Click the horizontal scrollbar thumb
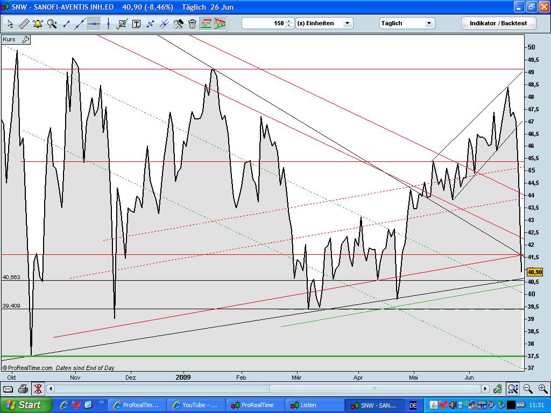Screen dimensions: 551x413 pos(375,389)
